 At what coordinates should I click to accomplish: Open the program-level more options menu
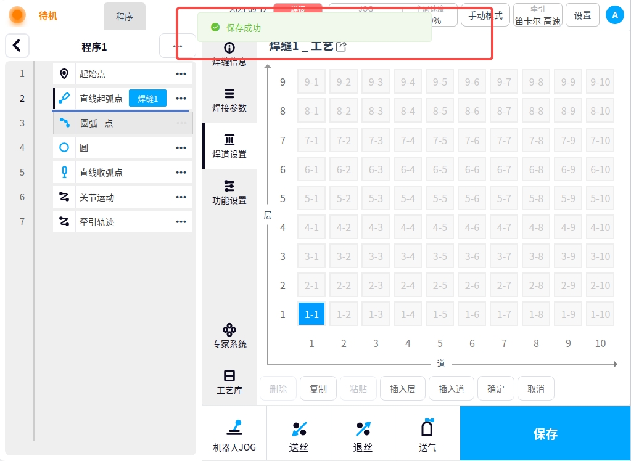click(x=178, y=46)
